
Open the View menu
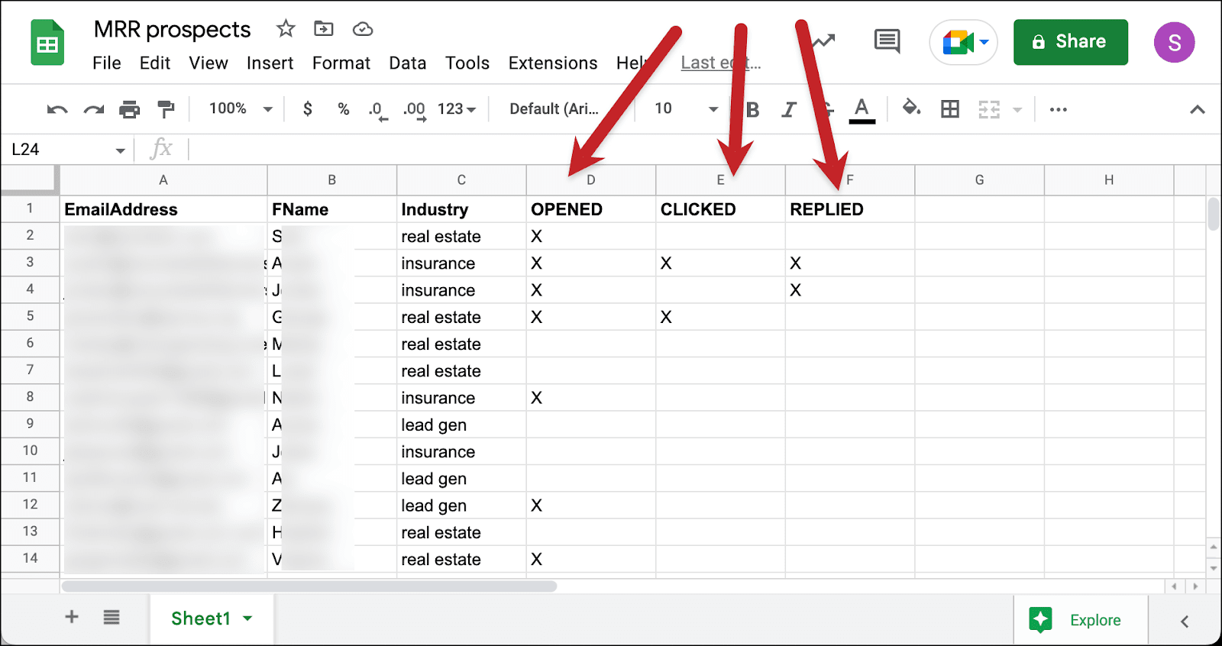pyautogui.click(x=209, y=63)
